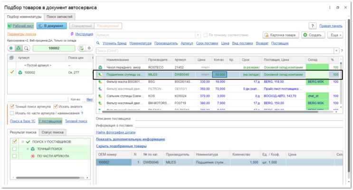Click the В документ button
The height and width of the screenshot is (190, 353).
click(52, 26)
